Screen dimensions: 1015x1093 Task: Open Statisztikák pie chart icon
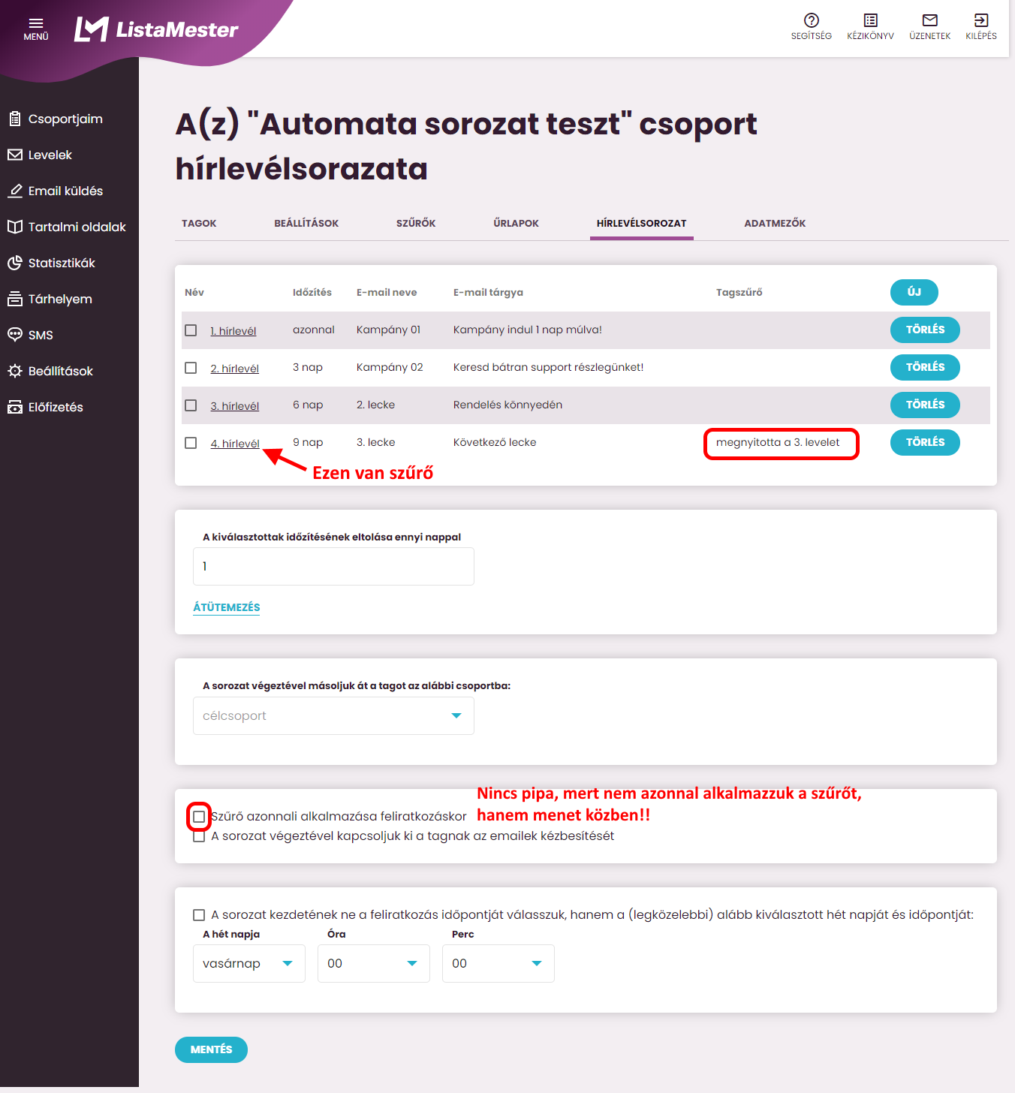(x=15, y=263)
